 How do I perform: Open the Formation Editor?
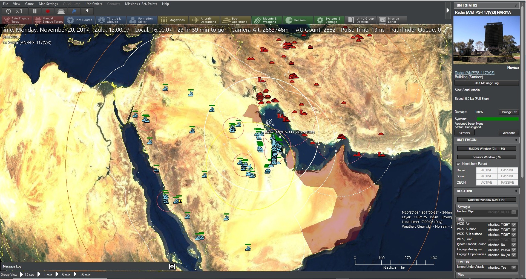pos(142,20)
